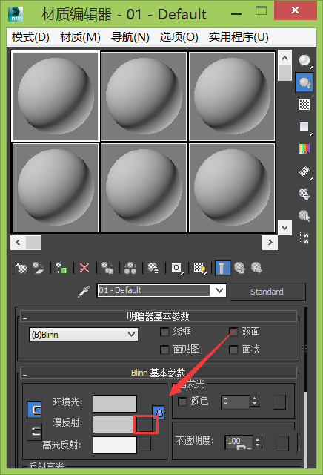The width and height of the screenshot is (323, 475).
Task: Click the Make Unique icon
Action: click(130, 268)
